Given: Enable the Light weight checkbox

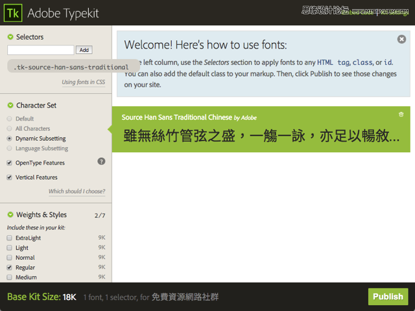Looking at the screenshot, I should [x=9, y=248].
